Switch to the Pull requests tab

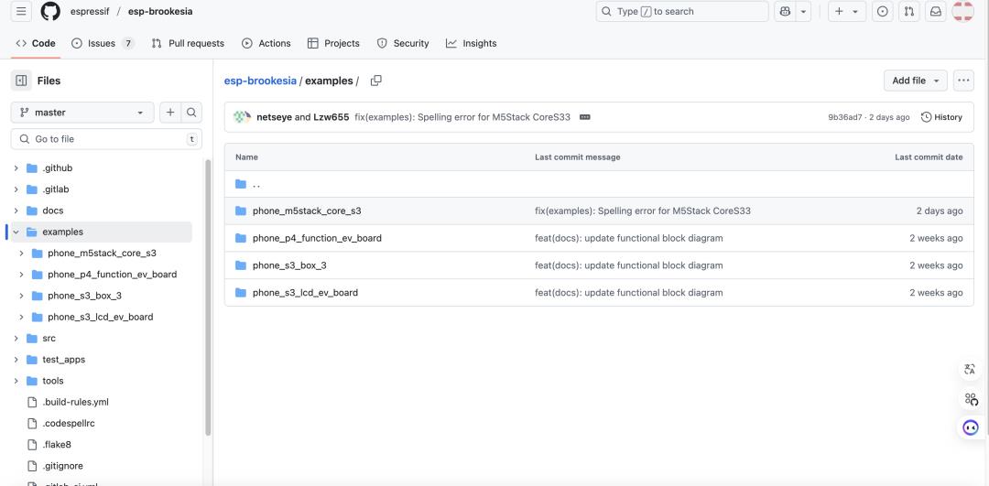click(x=188, y=44)
